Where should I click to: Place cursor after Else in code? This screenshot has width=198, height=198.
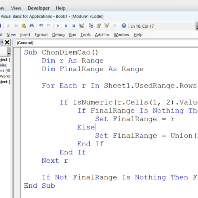pos(95,128)
